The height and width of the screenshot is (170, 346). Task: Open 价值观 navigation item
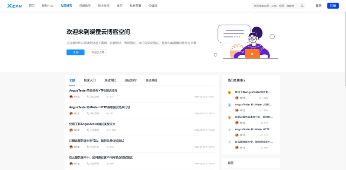153,6
